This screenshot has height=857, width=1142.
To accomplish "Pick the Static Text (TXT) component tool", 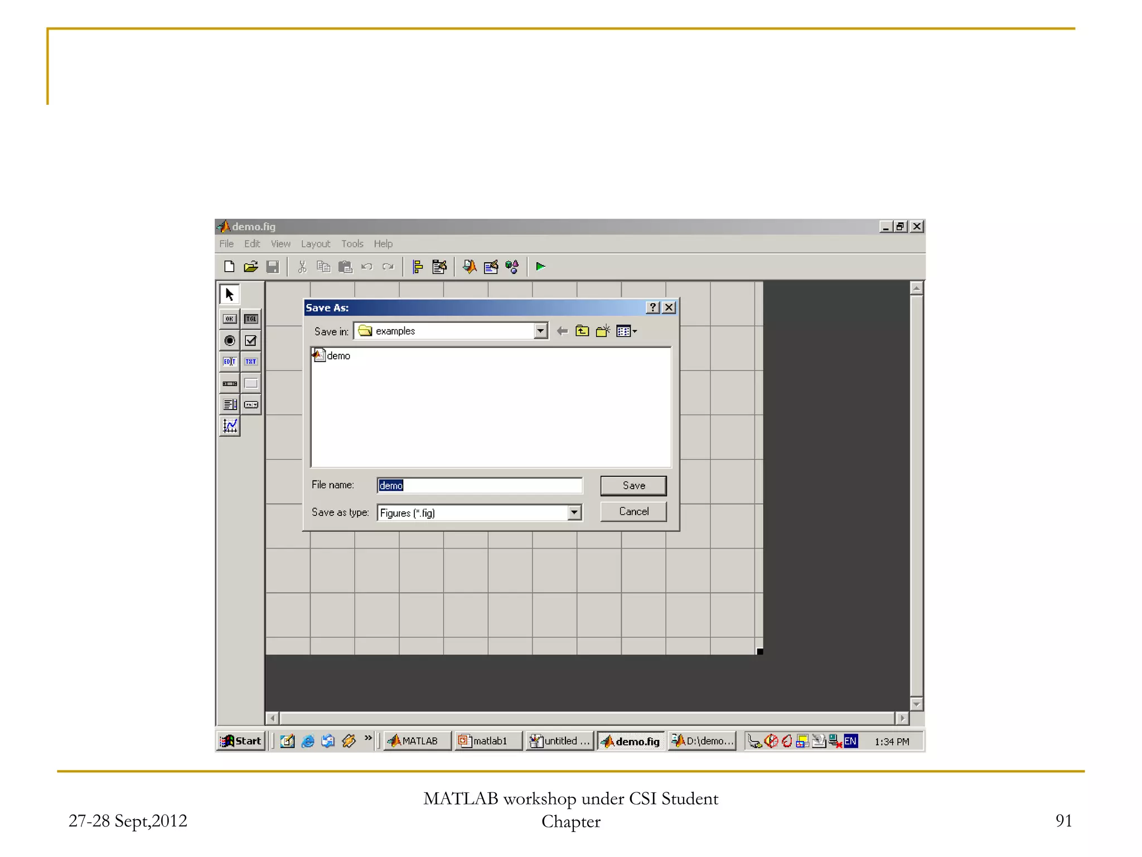I will coord(251,362).
